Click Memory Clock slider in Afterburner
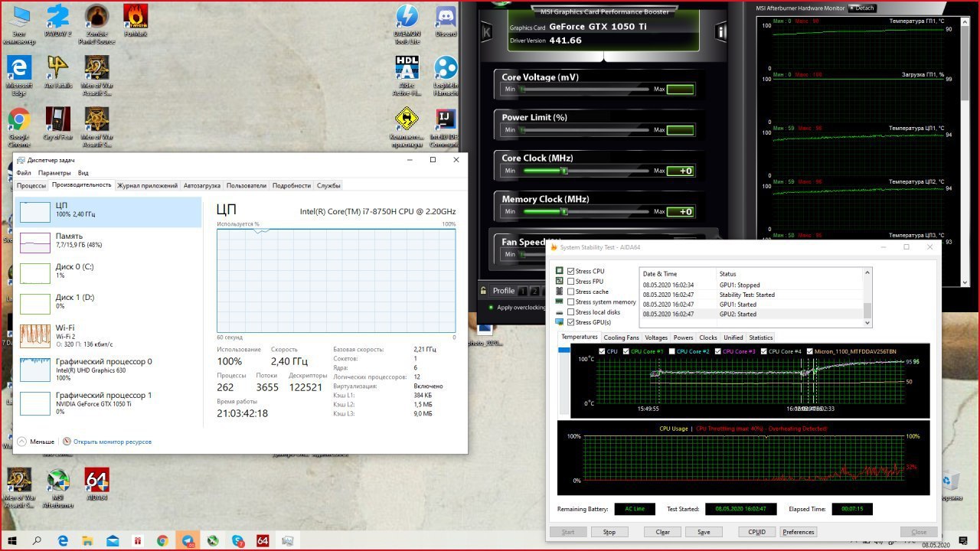 [x=585, y=211]
